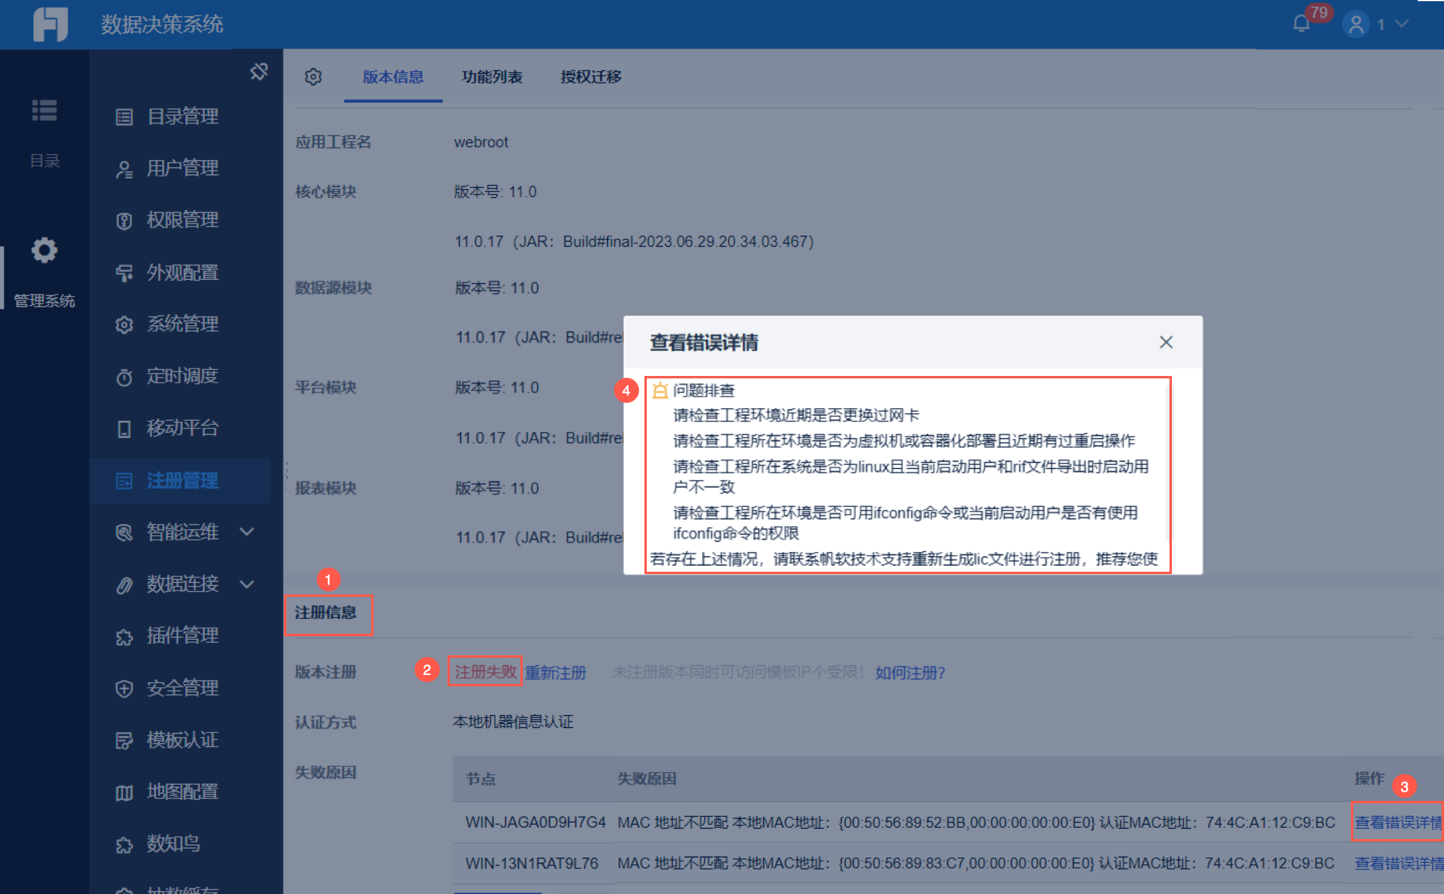
Task: Click the gear icon beside 版本信息 tab
Action: pyautogui.click(x=313, y=77)
